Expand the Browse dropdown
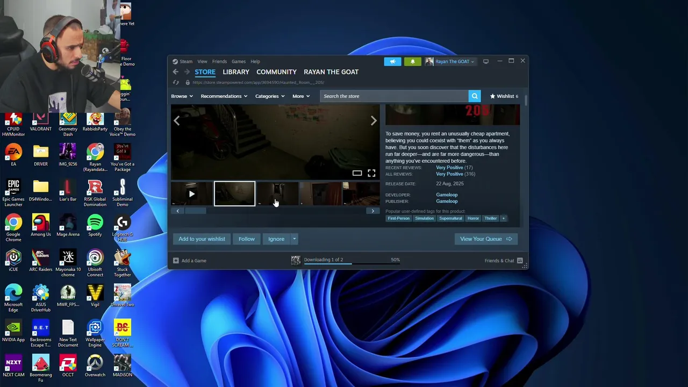This screenshot has height=387, width=688. click(x=182, y=96)
